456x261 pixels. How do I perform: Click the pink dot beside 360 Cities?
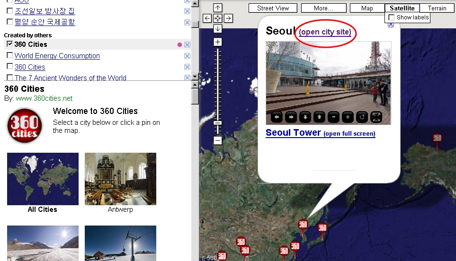point(179,45)
